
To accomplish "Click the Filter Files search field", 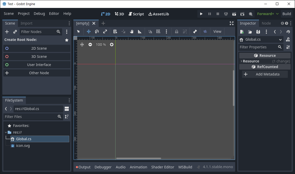I will (33, 117).
